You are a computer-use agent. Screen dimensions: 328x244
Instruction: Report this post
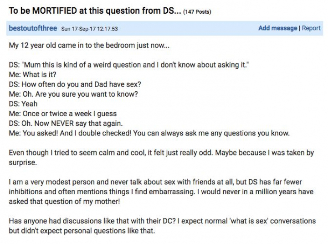click(x=311, y=28)
